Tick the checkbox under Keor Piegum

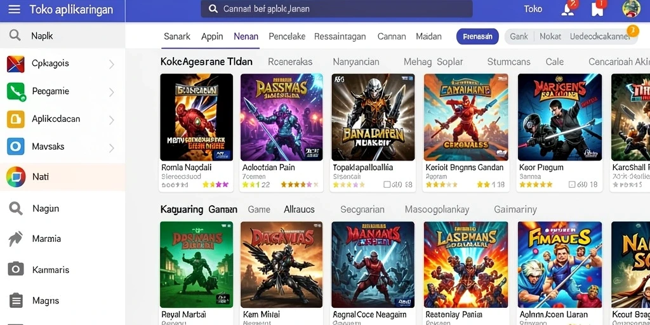tap(572, 185)
